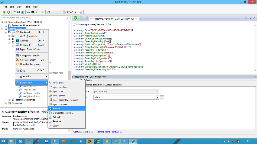Click the Chrome icon in the taskbar
257x144 pixels.
(29, 141)
